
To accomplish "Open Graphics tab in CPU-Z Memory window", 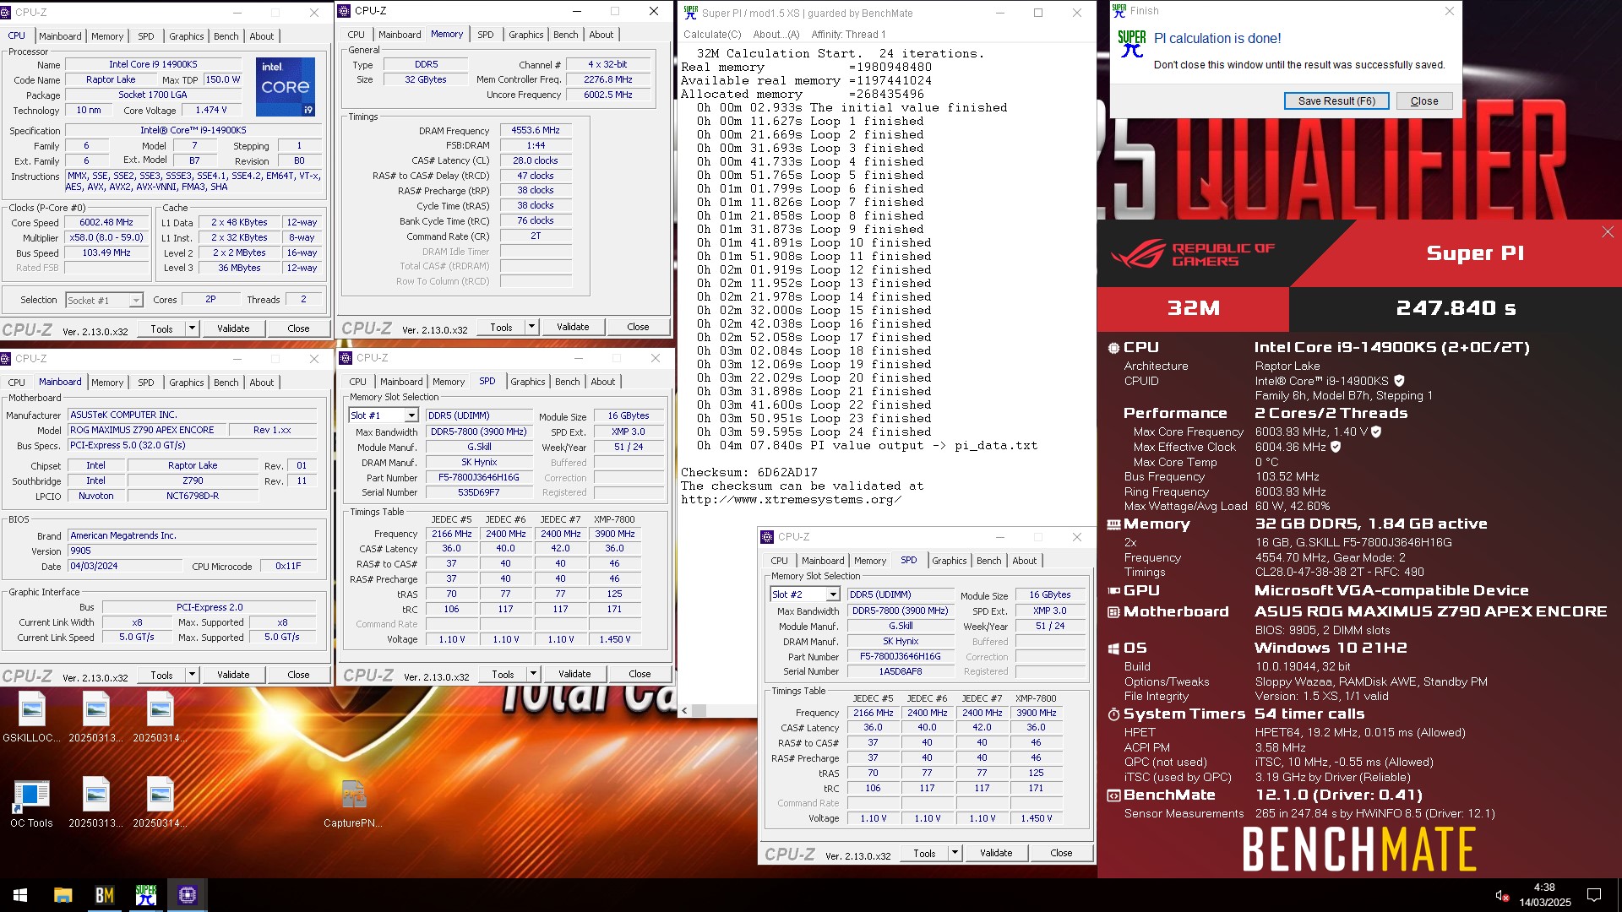I will (525, 35).
